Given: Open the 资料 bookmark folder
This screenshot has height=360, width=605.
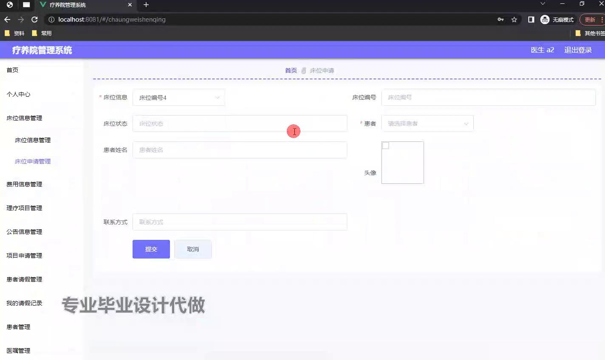Looking at the screenshot, I should click(14, 33).
